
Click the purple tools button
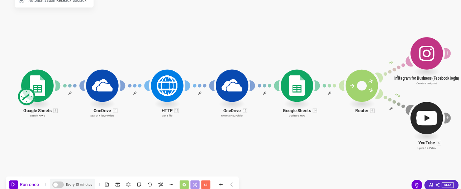click(x=195, y=185)
